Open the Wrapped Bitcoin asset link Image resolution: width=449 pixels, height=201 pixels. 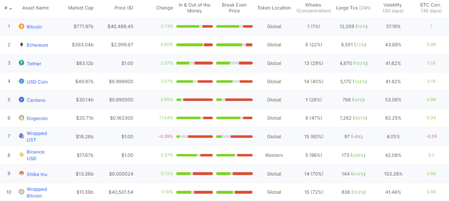tap(37, 192)
